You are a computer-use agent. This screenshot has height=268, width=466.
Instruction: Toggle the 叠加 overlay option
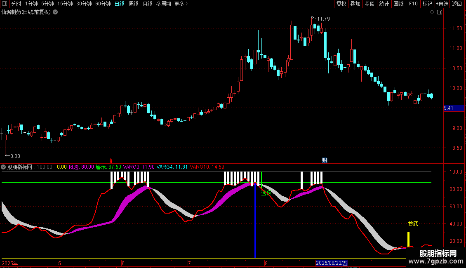pos(355,4)
